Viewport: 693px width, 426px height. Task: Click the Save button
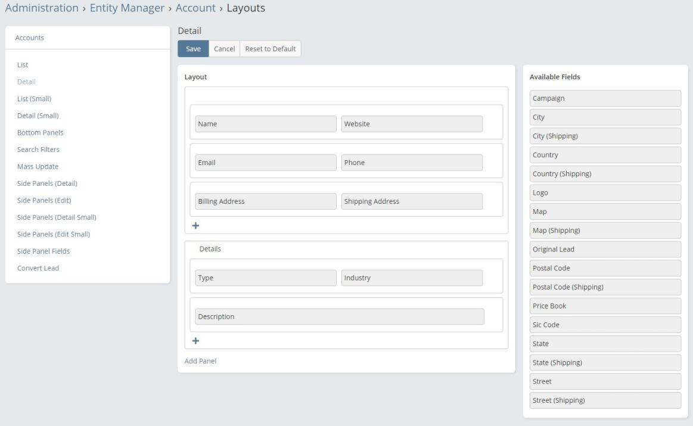click(193, 49)
